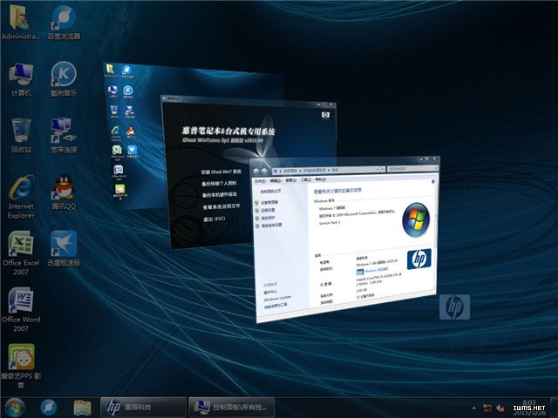Open the 系统保护 sidebar link
The width and height of the screenshot is (558, 418).
(x=268, y=218)
